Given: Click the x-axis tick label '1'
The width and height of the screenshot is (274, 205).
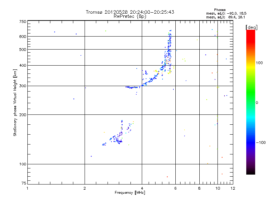Looking at the screenshot, I should pos(27,188).
